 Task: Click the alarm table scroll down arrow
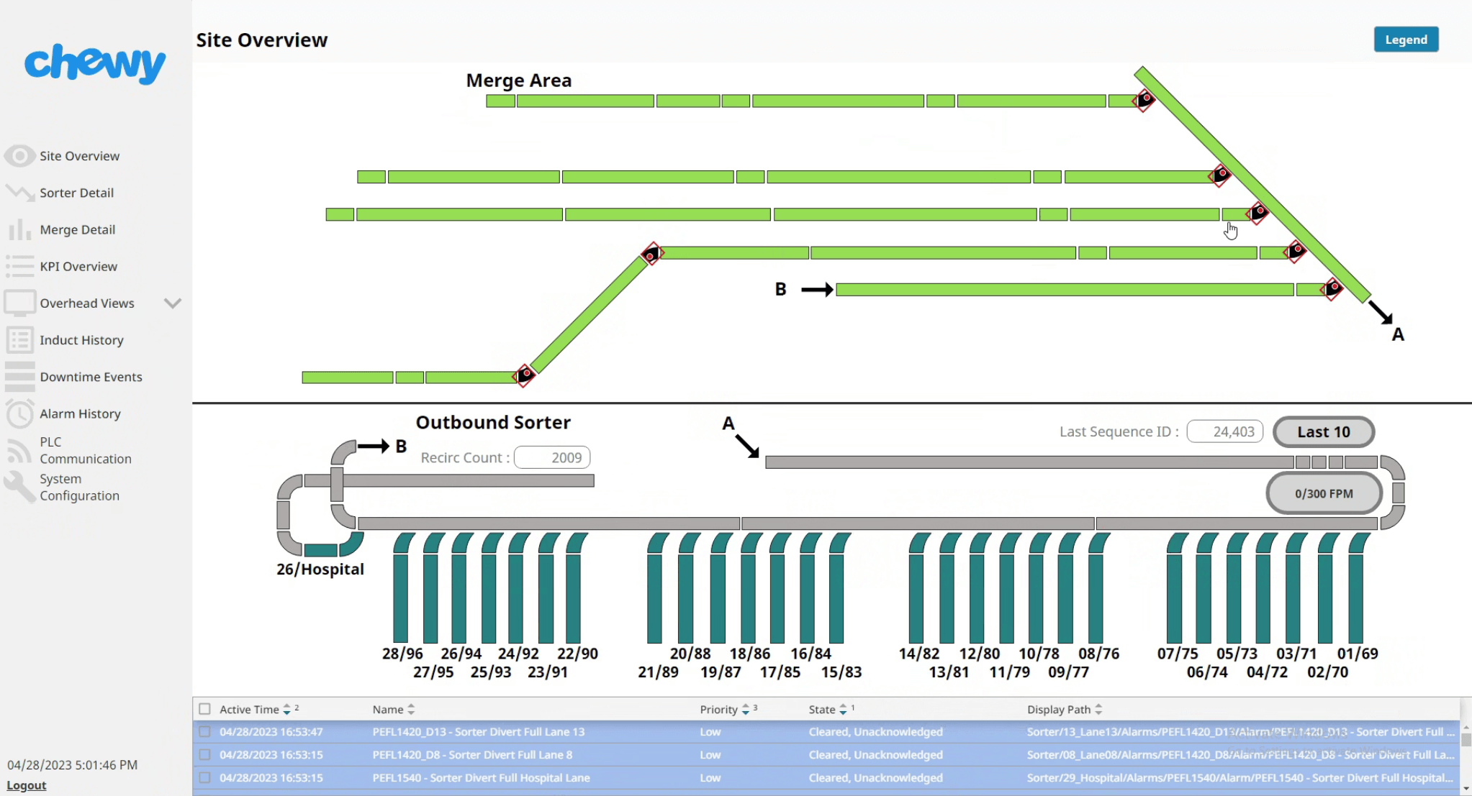(x=1466, y=789)
